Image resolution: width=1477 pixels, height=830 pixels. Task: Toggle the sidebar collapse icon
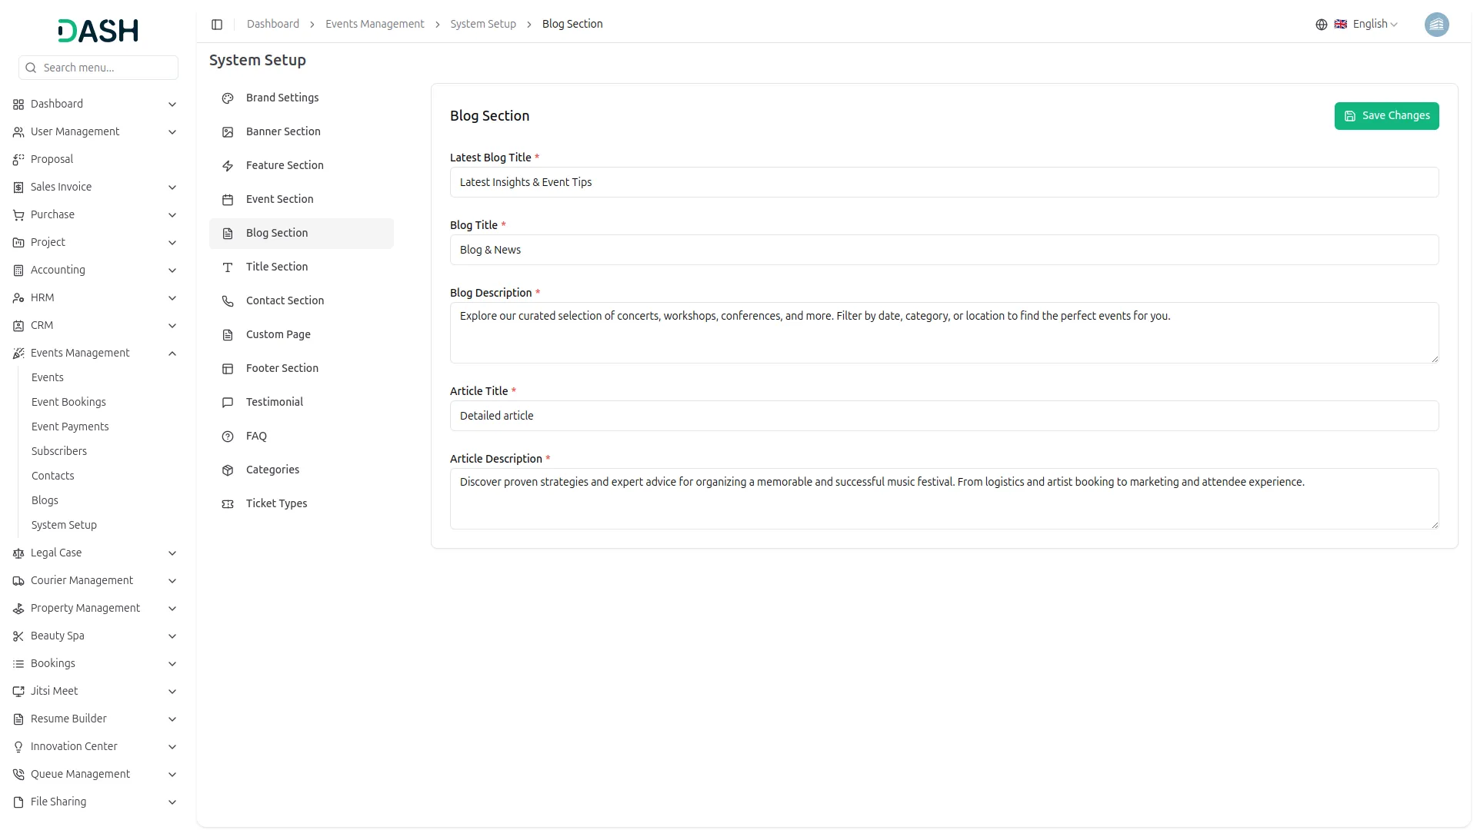(217, 25)
